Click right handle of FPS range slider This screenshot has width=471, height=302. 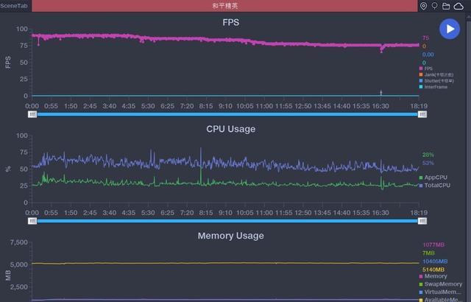tap(422, 114)
